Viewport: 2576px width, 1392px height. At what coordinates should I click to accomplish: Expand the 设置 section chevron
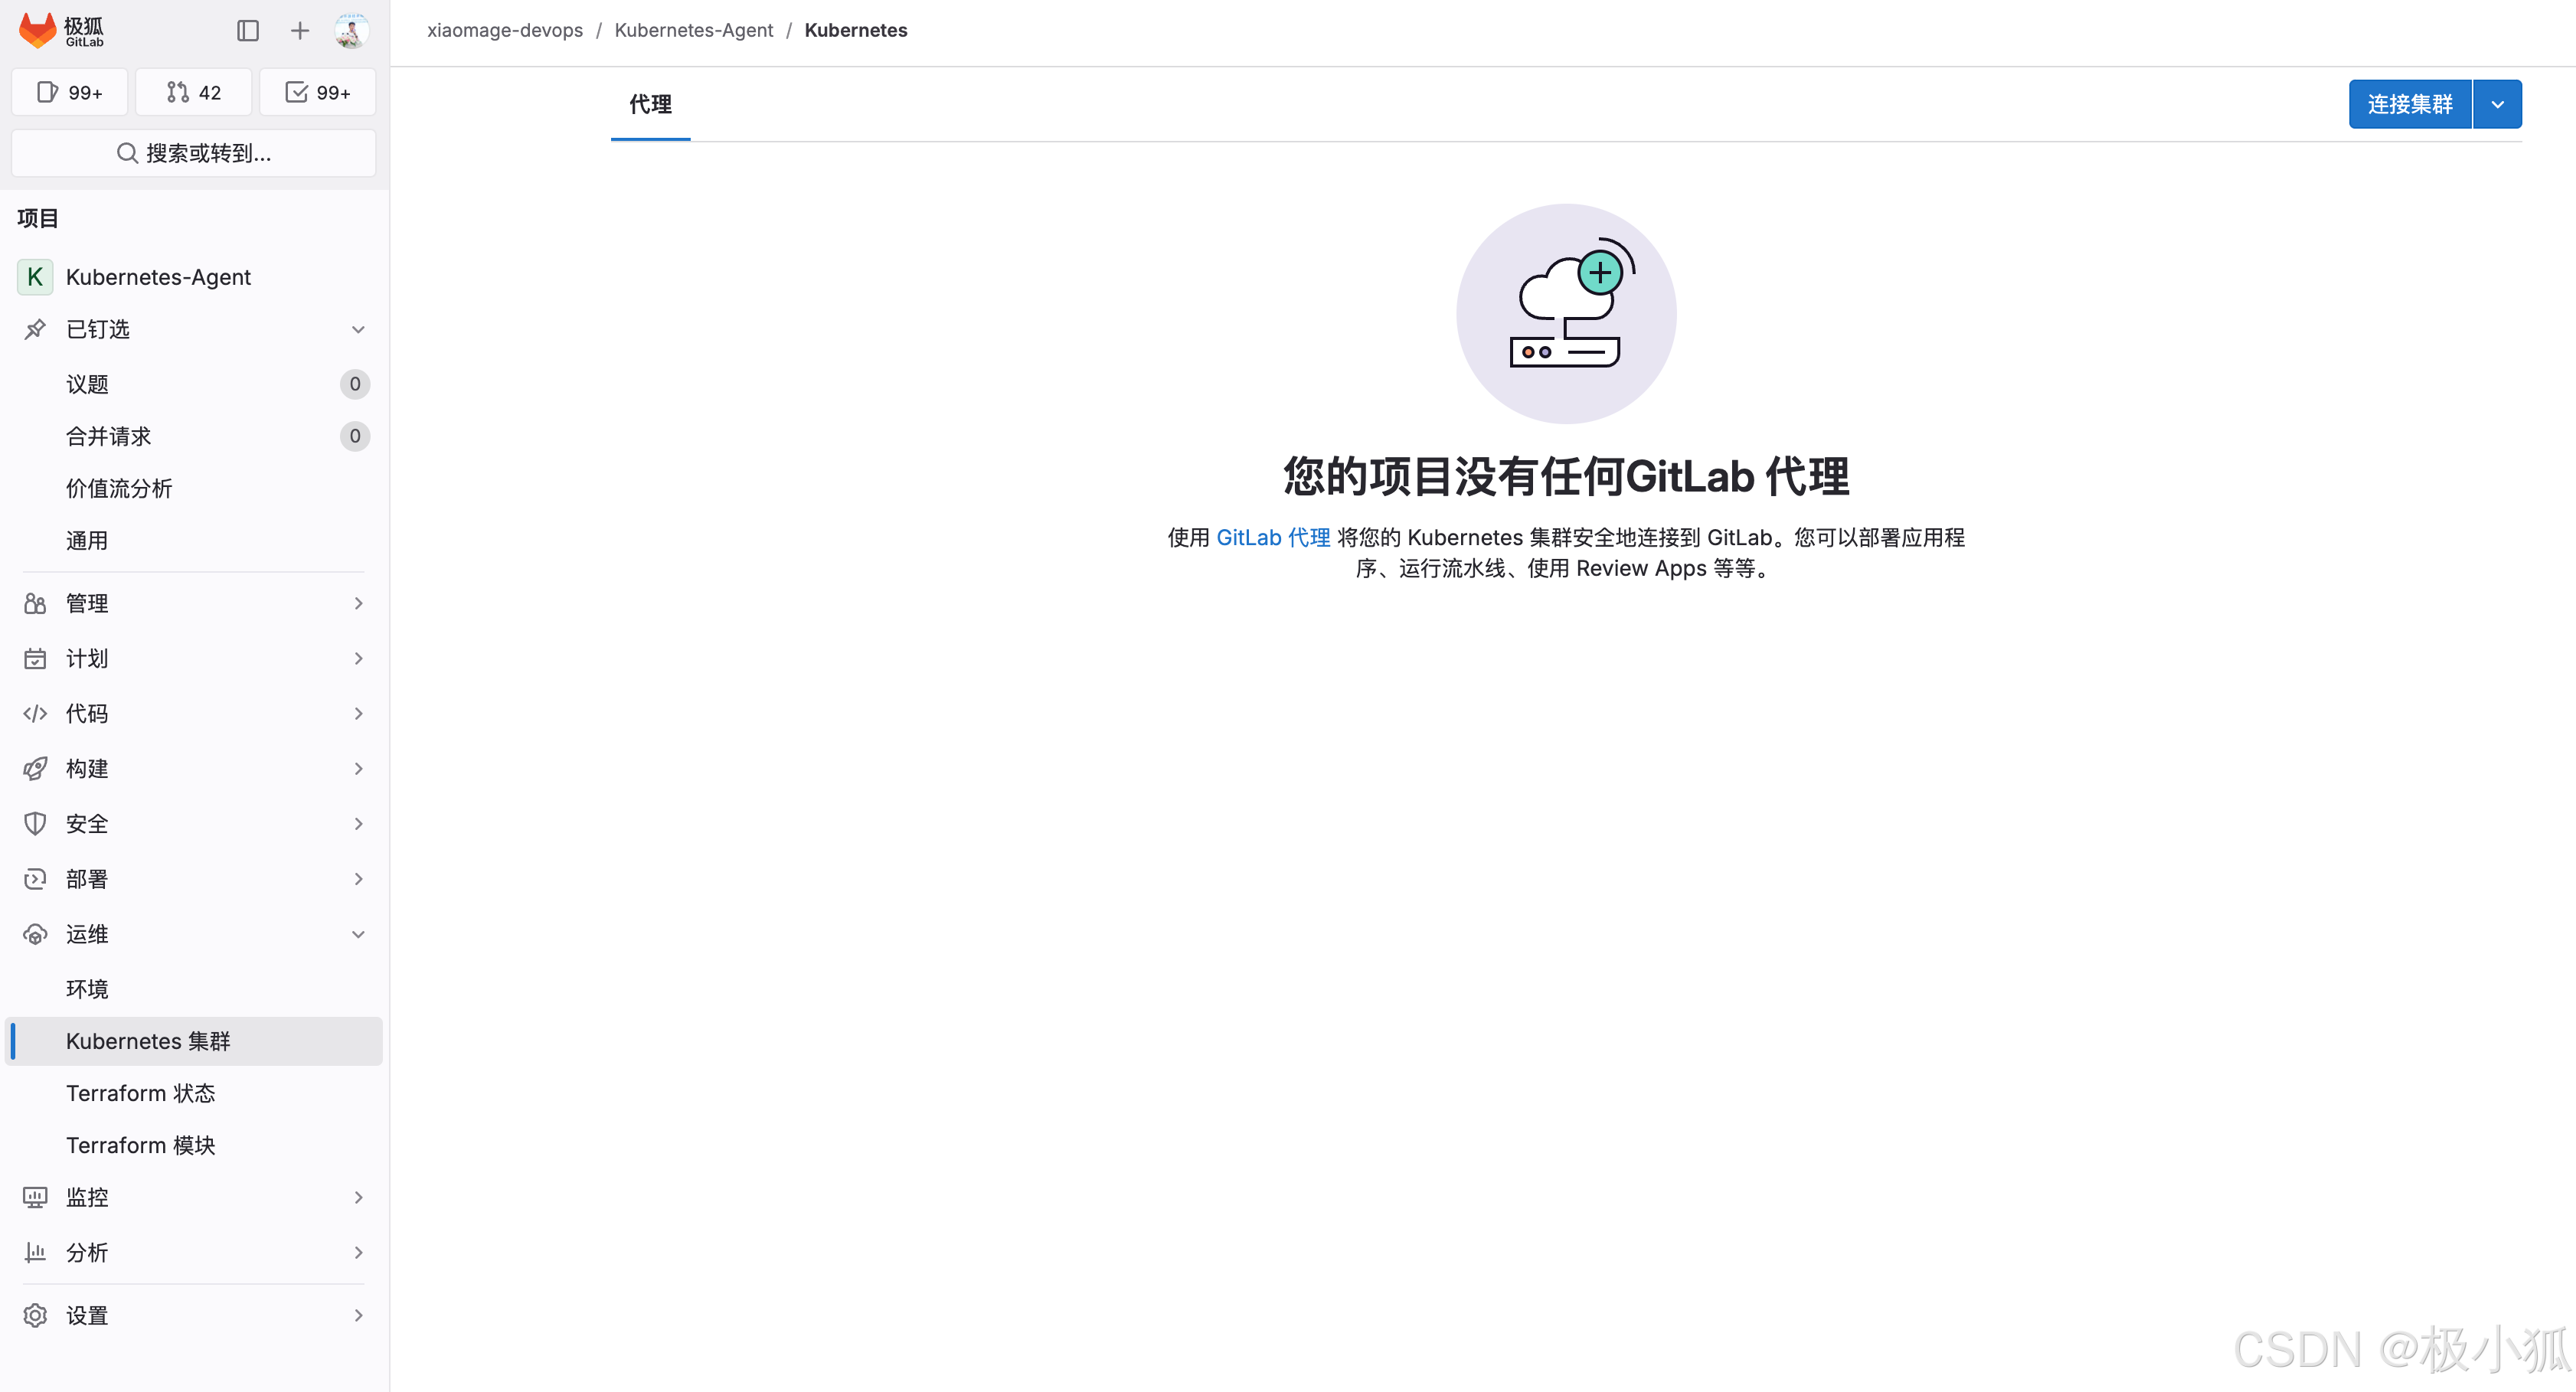(358, 1315)
